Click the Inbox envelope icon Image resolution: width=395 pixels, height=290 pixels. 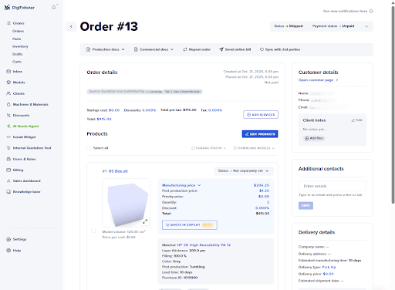[8, 72]
